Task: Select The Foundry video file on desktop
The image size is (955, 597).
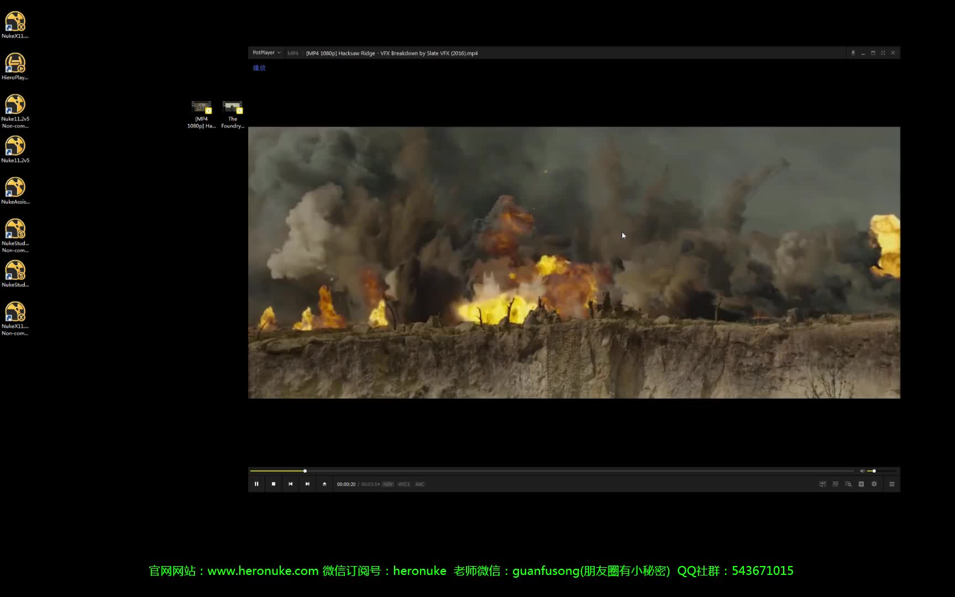Action: pyautogui.click(x=233, y=114)
